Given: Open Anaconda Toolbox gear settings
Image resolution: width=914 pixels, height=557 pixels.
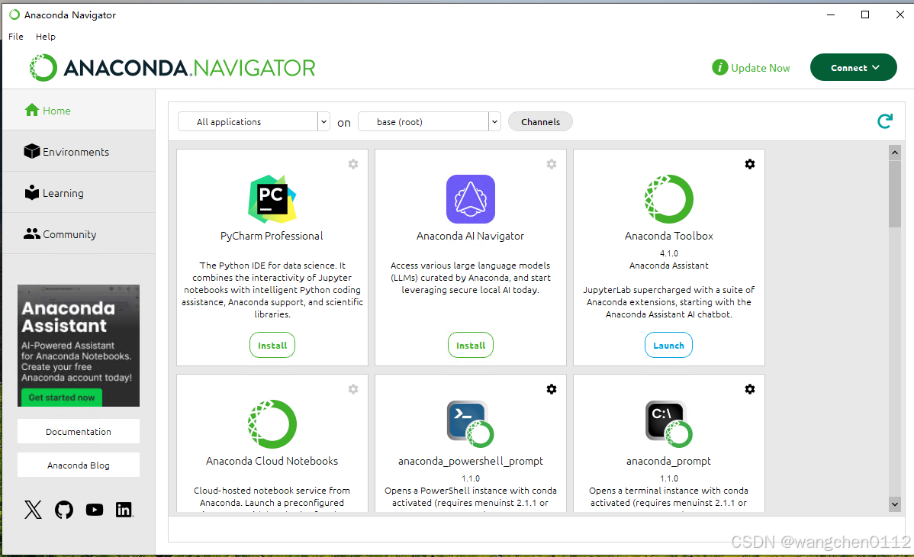Looking at the screenshot, I should tap(750, 165).
